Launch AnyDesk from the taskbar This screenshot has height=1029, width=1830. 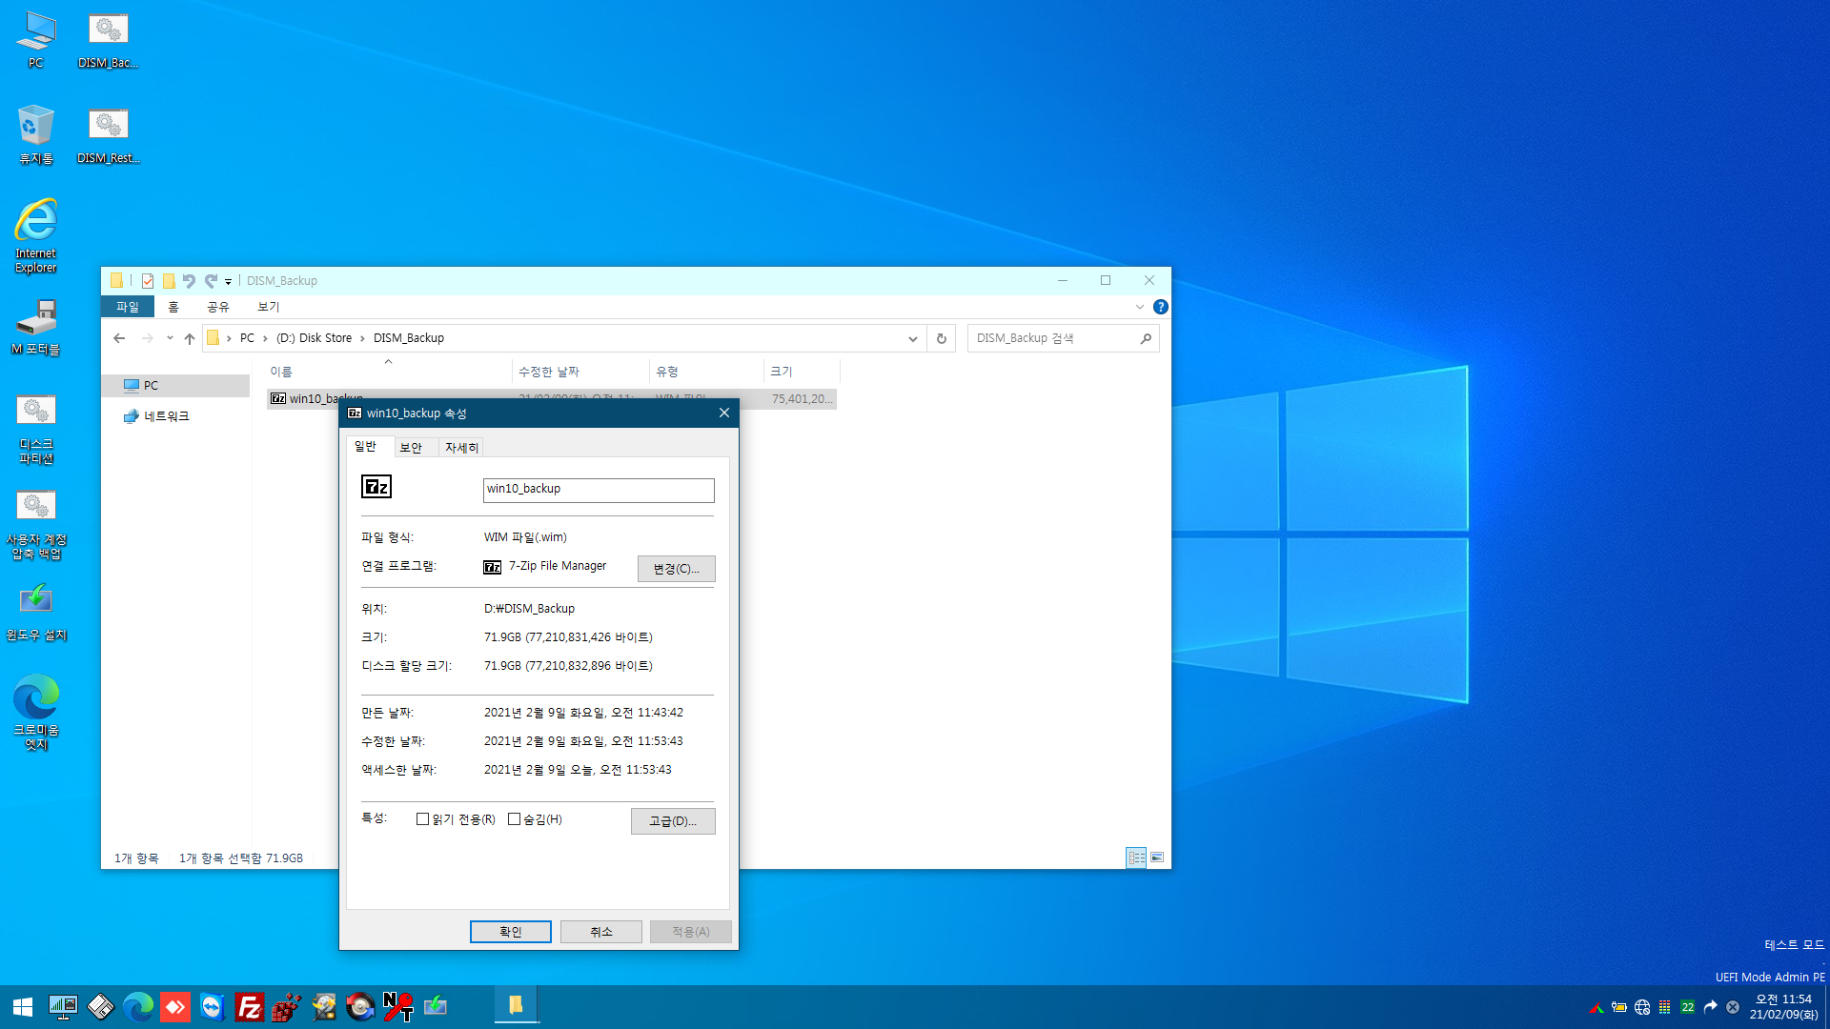coord(175,1007)
